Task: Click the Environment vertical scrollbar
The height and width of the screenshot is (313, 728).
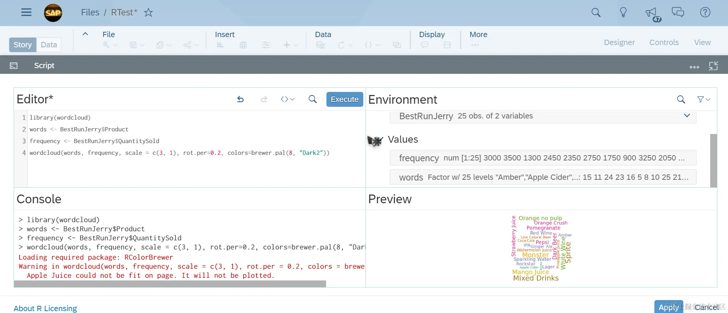Action: point(713,160)
